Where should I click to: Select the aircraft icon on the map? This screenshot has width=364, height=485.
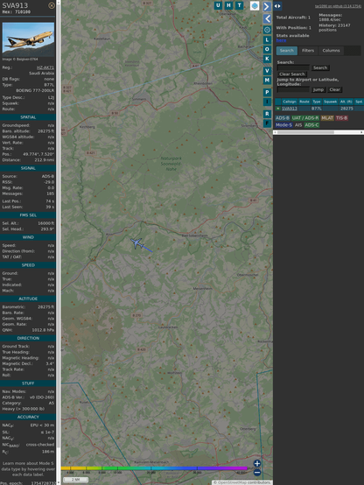pos(137,243)
